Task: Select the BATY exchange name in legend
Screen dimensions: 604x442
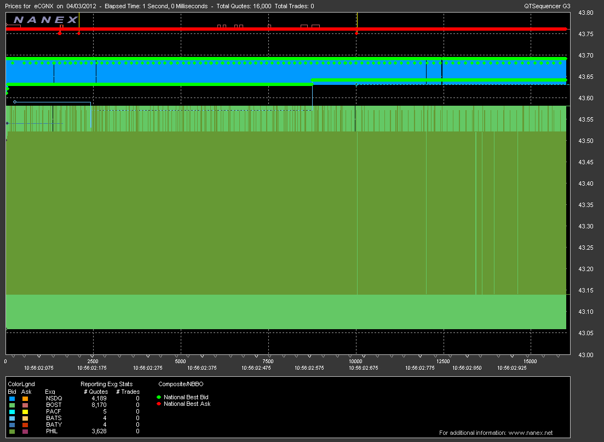Action: 54,424
